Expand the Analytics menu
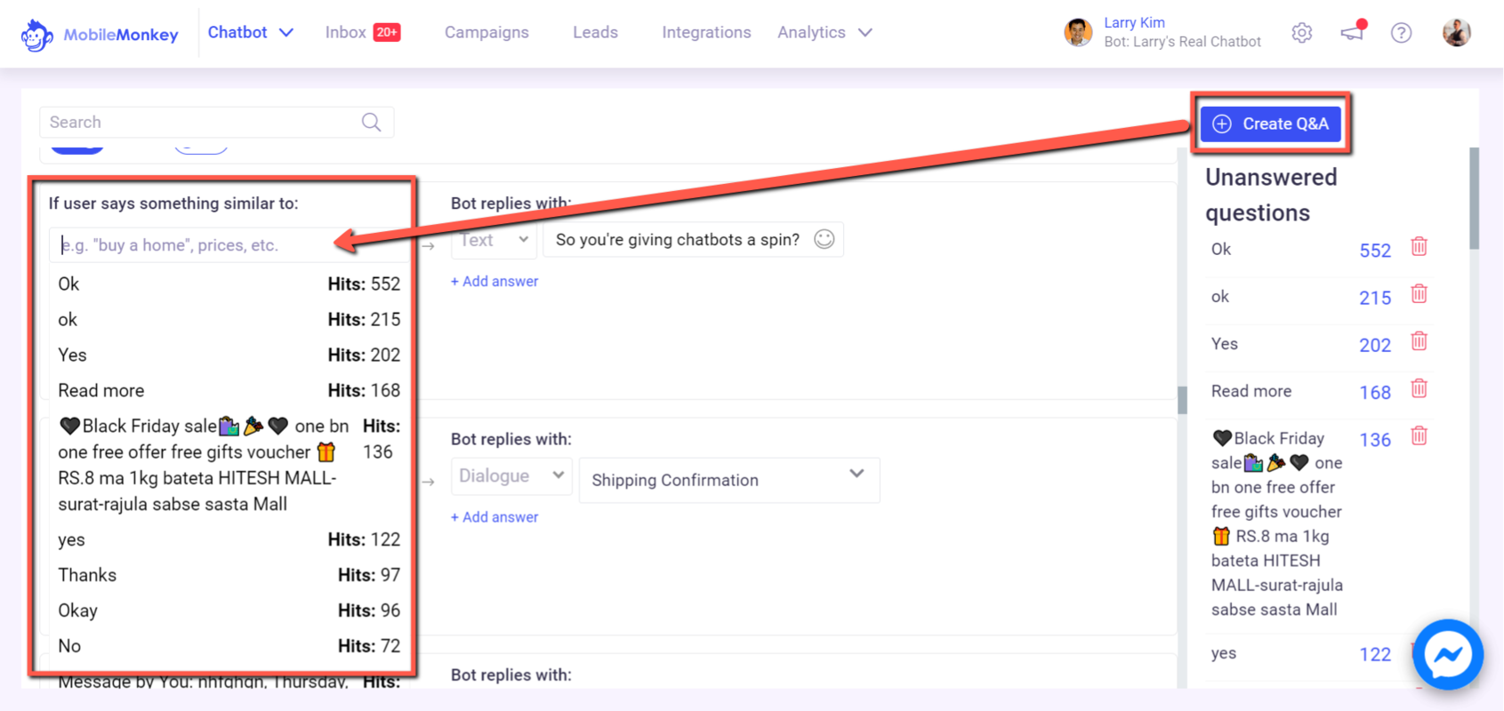This screenshot has height=711, width=1504. tap(824, 33)
